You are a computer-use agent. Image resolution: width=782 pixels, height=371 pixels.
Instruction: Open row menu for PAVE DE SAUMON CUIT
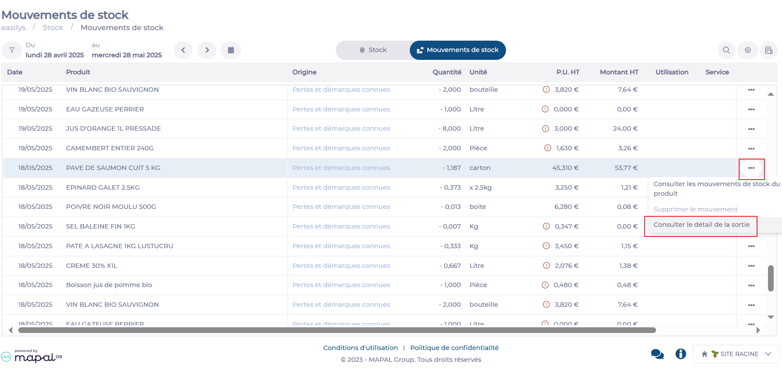tap(751, 168)
